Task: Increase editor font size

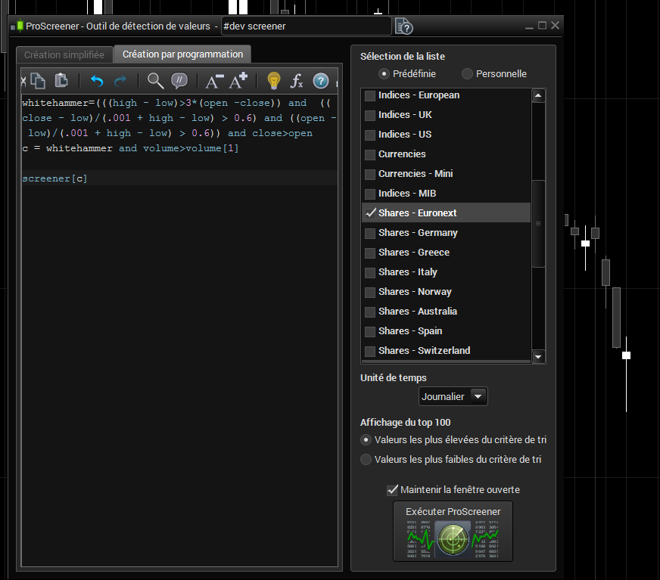Action: (238, 81)
